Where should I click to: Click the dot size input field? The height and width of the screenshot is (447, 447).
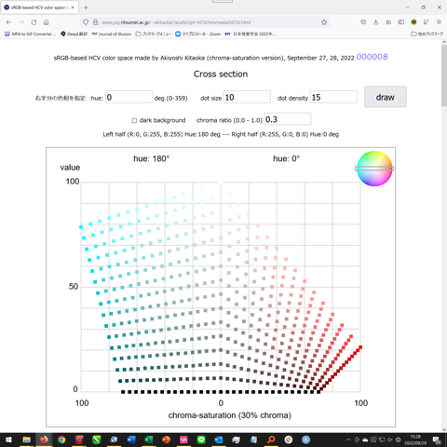[x=247, y=98]
